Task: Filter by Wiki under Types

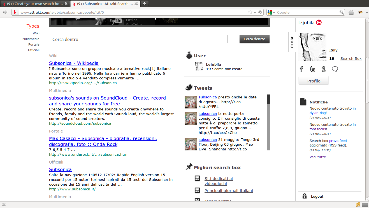Action: [x=36, y=33]
